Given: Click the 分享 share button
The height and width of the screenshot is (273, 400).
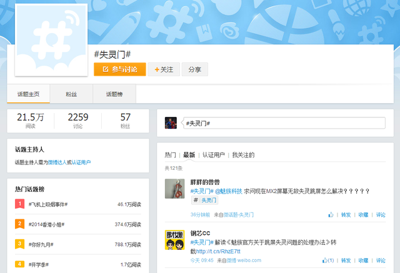Looking at the screenshot, I should [x=195, y=69].
